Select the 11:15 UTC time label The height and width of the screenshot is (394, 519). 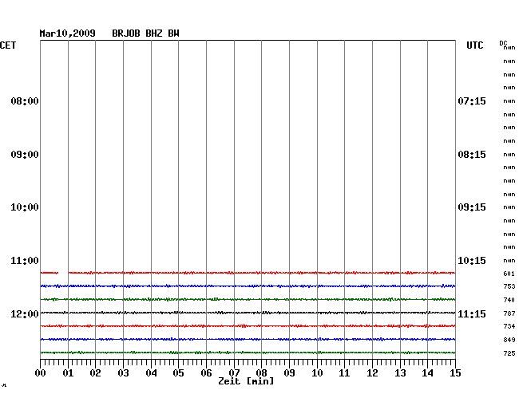472,314
